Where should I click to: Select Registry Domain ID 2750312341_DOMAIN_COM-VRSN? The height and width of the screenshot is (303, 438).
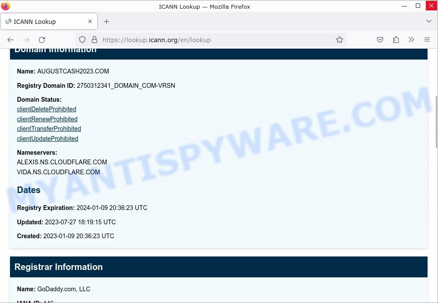click(126, 86)
